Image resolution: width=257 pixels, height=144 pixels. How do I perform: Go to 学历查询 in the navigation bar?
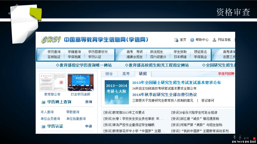pos(54,52)
